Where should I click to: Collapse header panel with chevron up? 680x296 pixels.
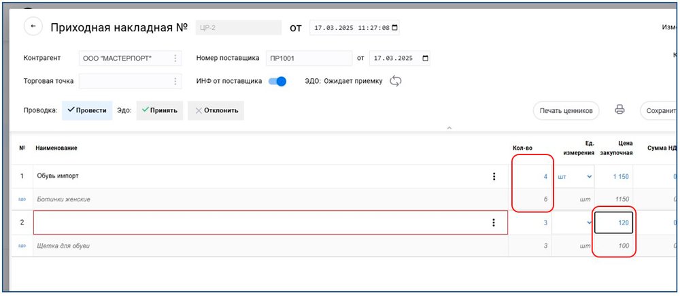coord(447,128)
